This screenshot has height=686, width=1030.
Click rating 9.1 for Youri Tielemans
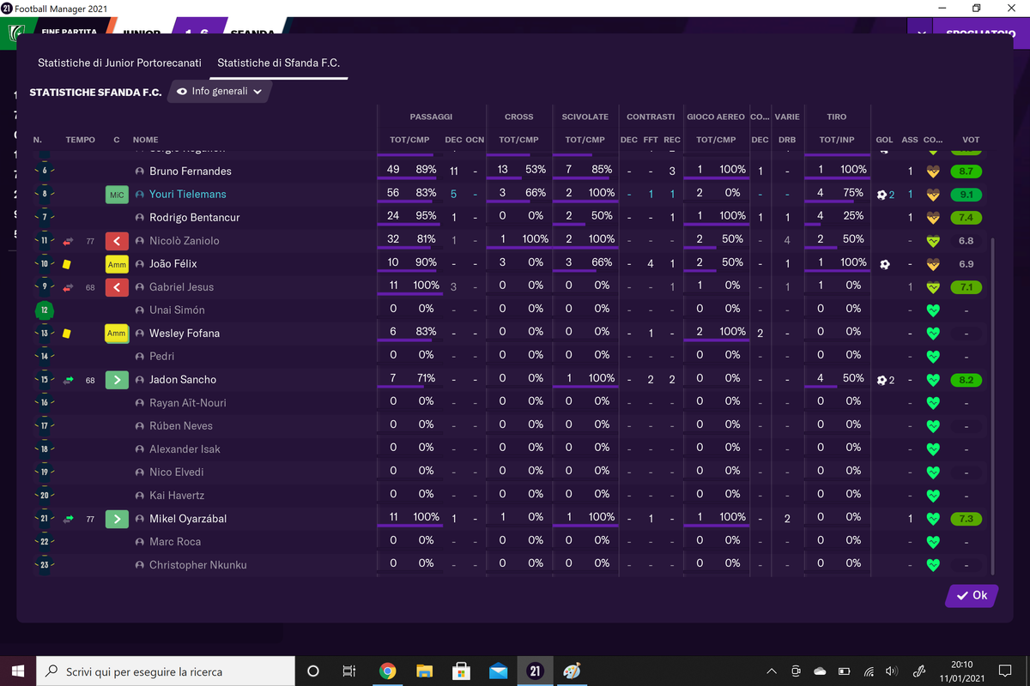pos(966,195)
